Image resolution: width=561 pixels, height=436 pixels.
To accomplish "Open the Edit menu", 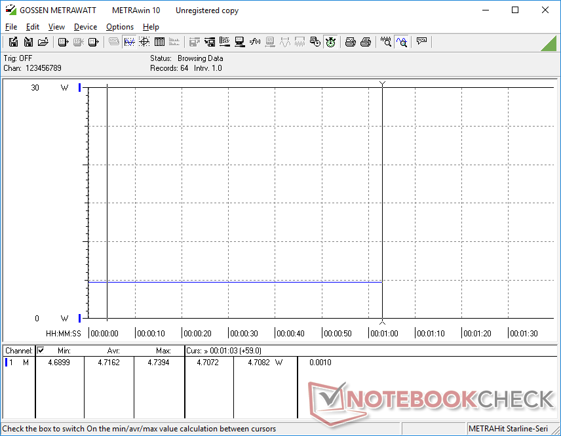I will point(33,27).
